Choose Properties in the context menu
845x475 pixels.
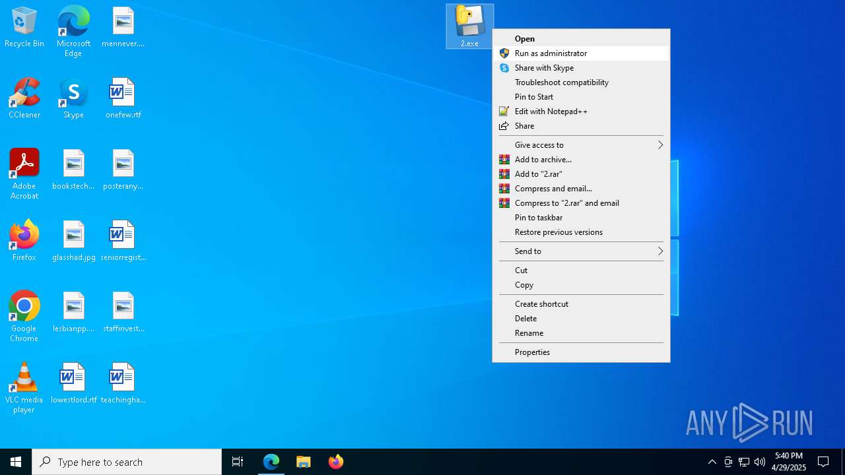[581, 352]
